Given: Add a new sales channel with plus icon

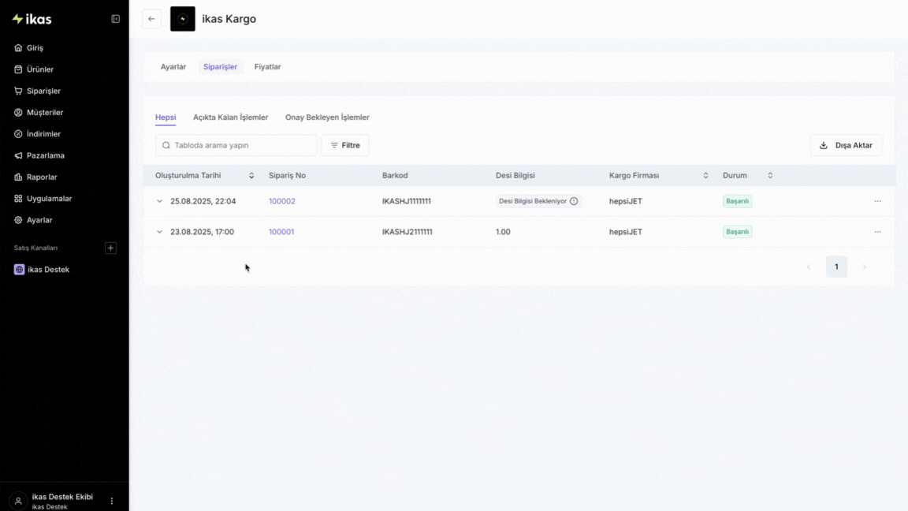Looking at the screenshot, I should click(110, 248).
